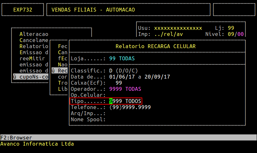
Task: Click the EXP732 program code box
Action: point(23,10)
